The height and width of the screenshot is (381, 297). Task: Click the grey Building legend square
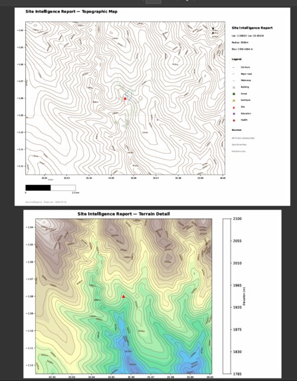(x=234, y=87)
